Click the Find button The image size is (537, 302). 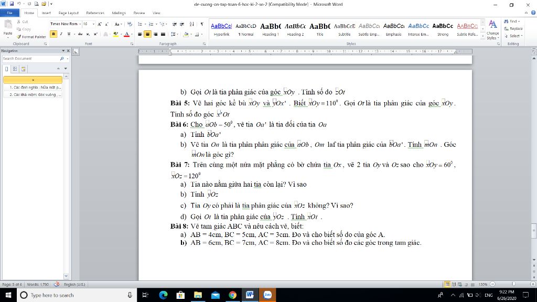tap(512, 21)
